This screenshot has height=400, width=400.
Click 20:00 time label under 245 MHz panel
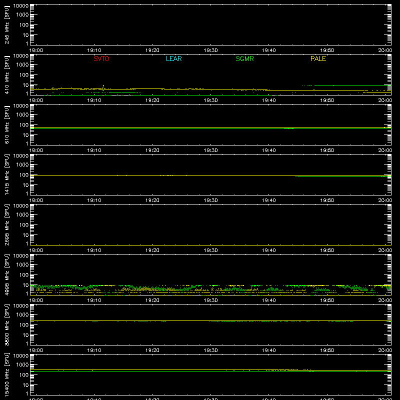tap(385, 50)
